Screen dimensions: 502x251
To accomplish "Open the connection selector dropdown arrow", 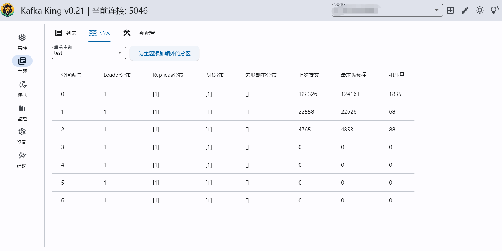I will (x=437, y=10).
